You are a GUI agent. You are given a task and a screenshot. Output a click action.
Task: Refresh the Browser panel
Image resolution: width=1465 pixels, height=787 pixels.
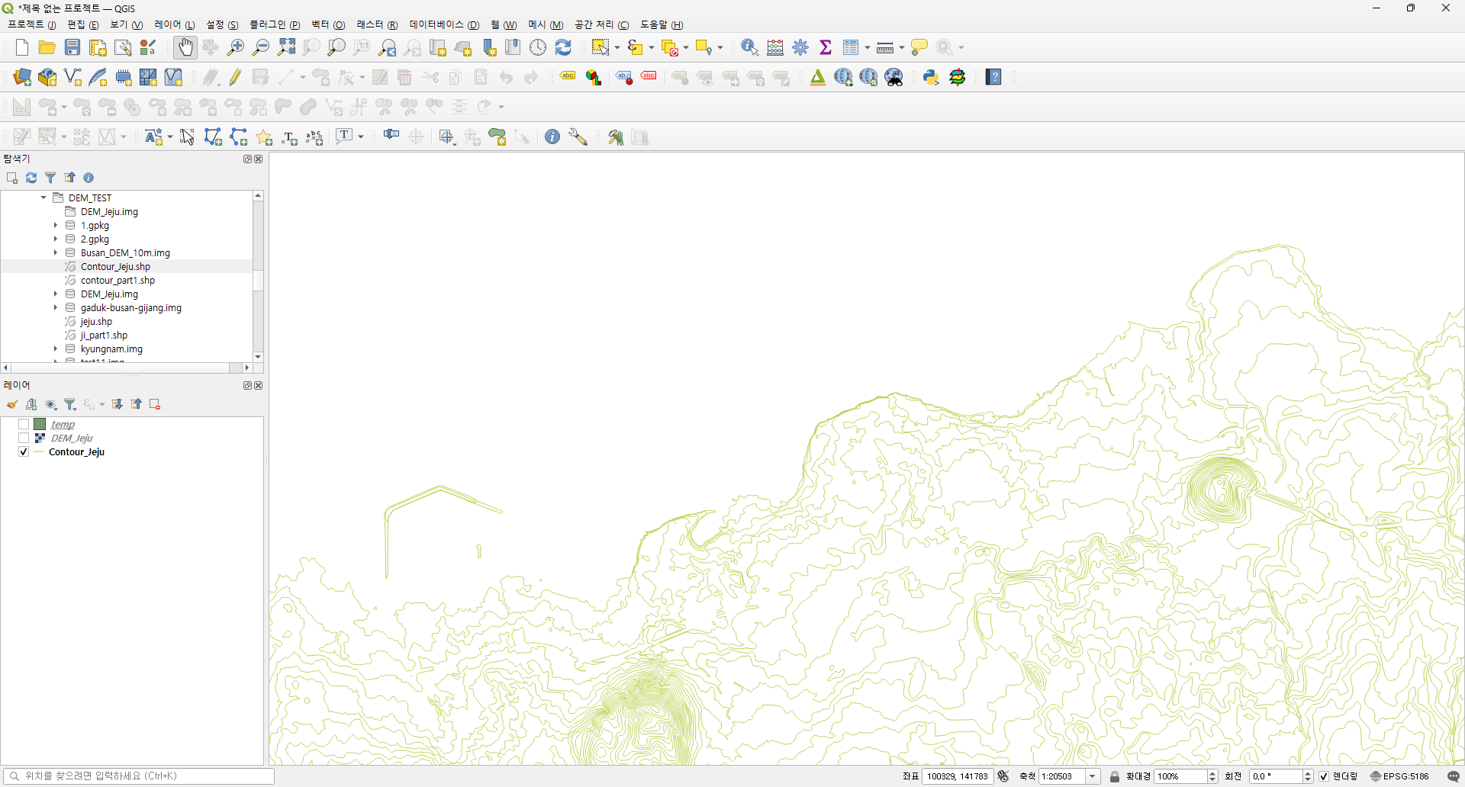click(x=31, y=178)
